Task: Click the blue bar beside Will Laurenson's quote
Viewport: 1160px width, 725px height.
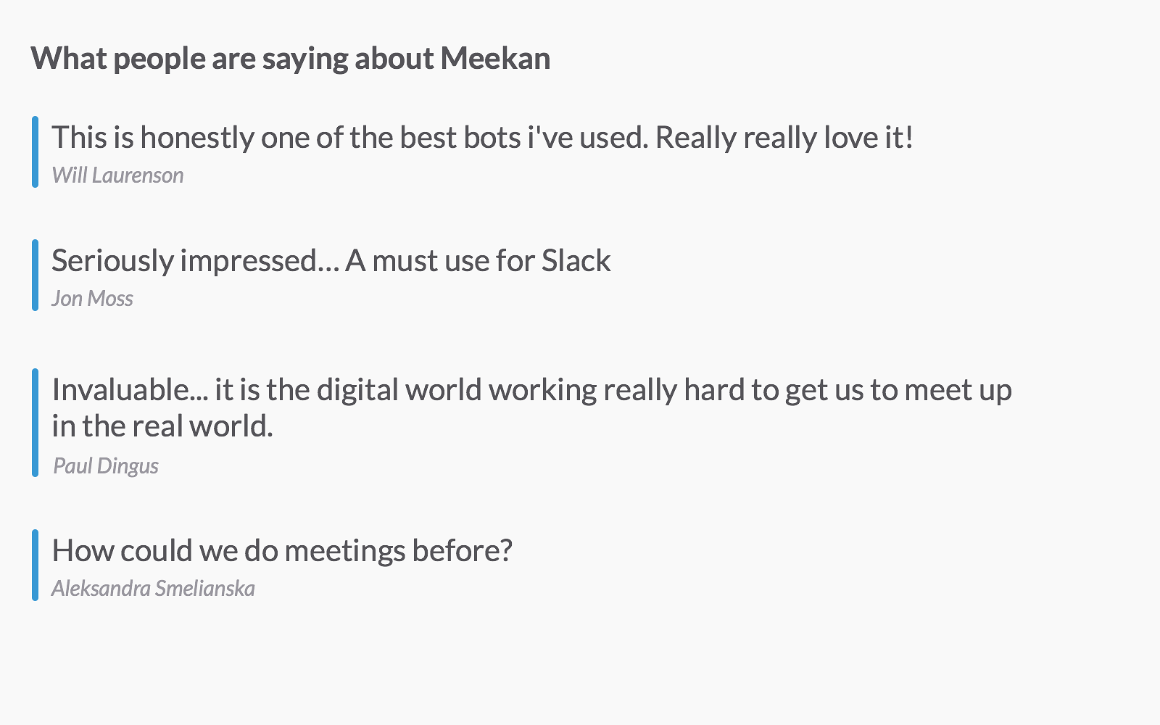Action: point(35,152)
